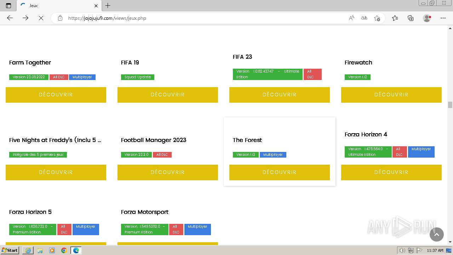
Task: Open Action Center flag icon
Action: pos(419,250)
